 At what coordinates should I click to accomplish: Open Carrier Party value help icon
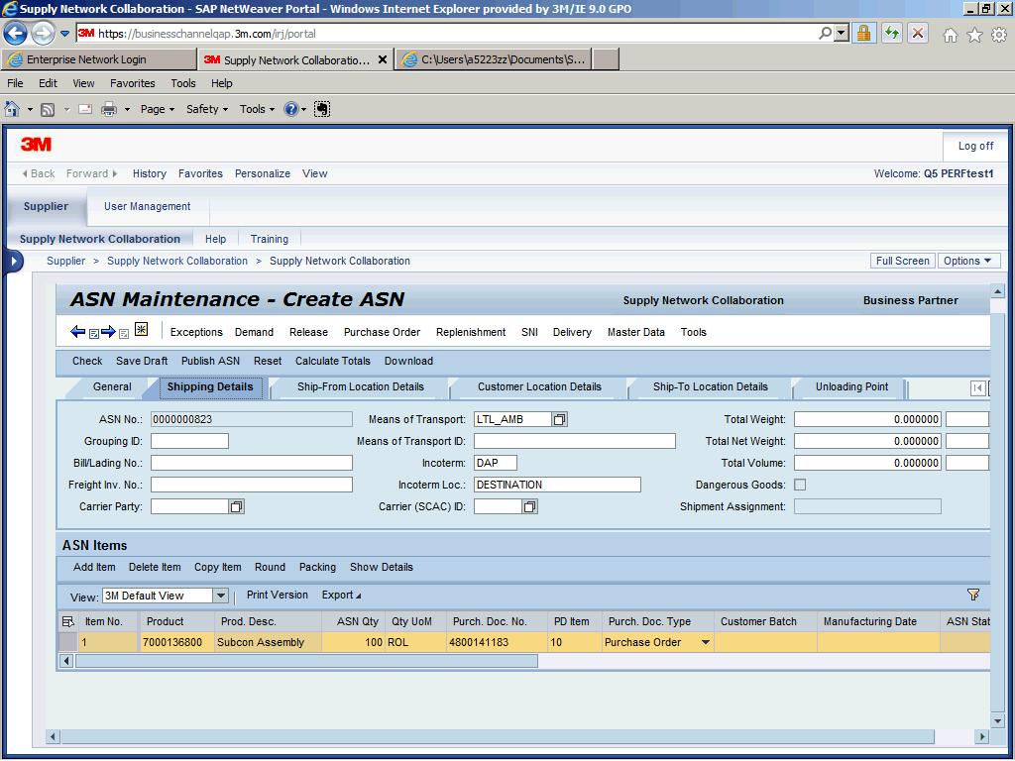[x=236, y=506]
